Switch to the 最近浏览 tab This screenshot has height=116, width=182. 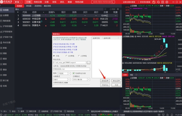tap(47, 6)
